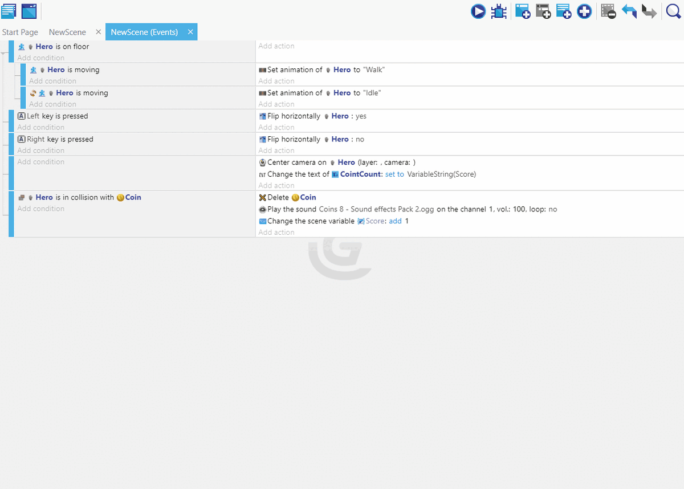The height and width of the screenshot is (489, 684).
Task: Select Flip horizontally Hero: yes action
Action: click(x=312, y=116)
